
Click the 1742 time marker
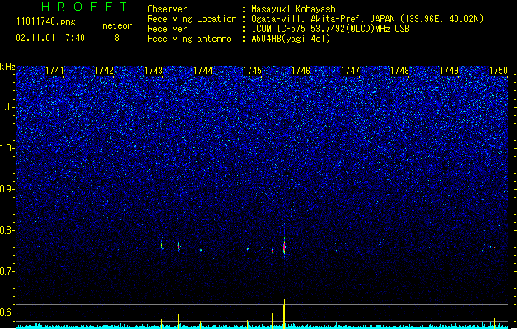coord(104,71)
